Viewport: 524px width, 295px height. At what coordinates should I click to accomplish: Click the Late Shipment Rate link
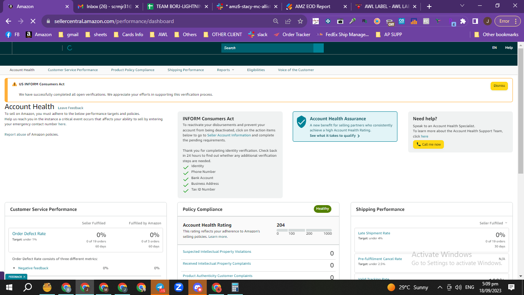[374, 233]
